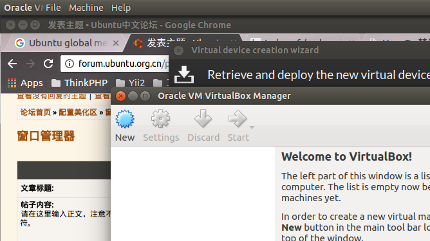Follow the 配置美化区 breadcrumb link
Viewport: 430px width, 241px height.
point(78,112)
